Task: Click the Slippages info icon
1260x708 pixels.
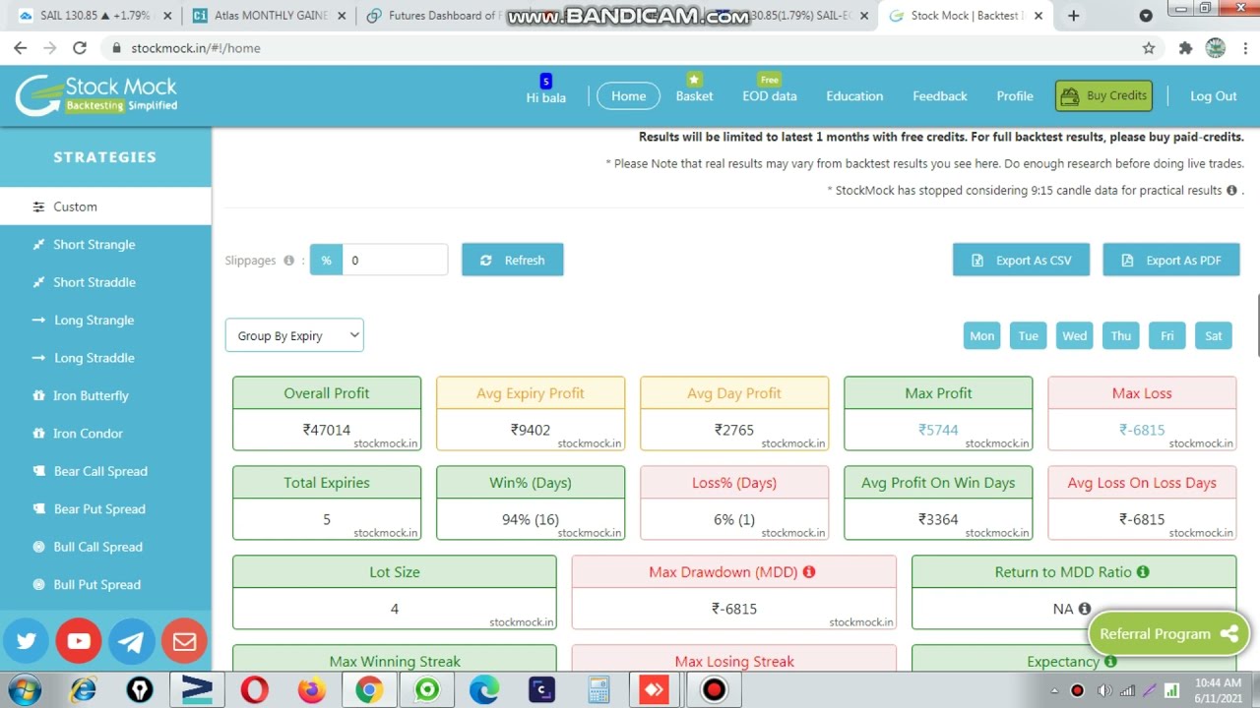Action: [x=288, y=261]
